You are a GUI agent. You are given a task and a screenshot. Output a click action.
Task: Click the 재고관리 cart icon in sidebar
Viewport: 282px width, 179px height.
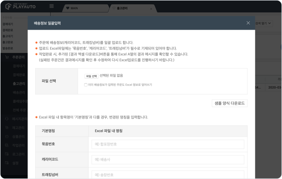[x=7, y=128]
